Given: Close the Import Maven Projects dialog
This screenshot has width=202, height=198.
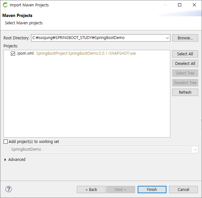Looking at the screenshot, I should click(194, 5).
